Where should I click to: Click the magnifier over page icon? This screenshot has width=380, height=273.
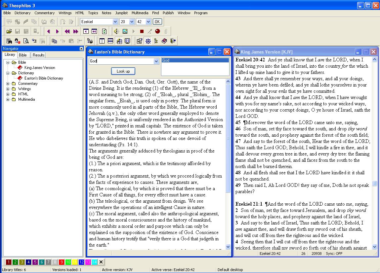(26, 41)
